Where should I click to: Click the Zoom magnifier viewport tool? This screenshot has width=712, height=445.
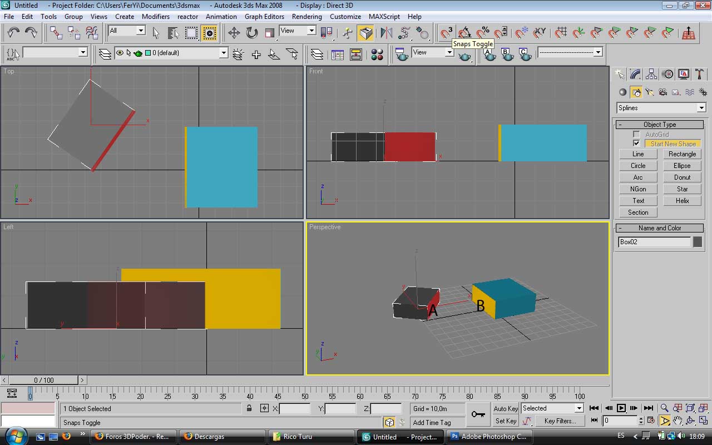664,409
